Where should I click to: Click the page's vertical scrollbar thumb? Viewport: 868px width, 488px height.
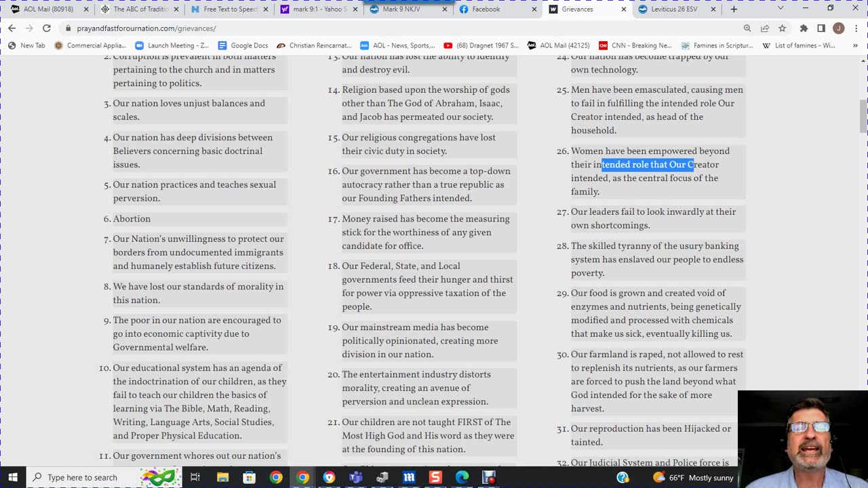pyautogui.click(x=863, y=117)
